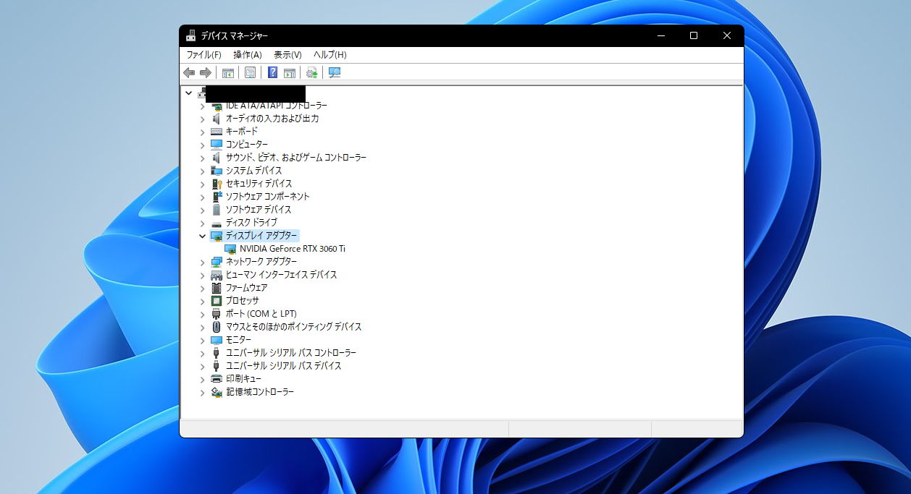911x494 pixels.
Task: Select the NVIDIA GeForce RTX 3060 Ti adapter icon
Action: tap(231, 249)
